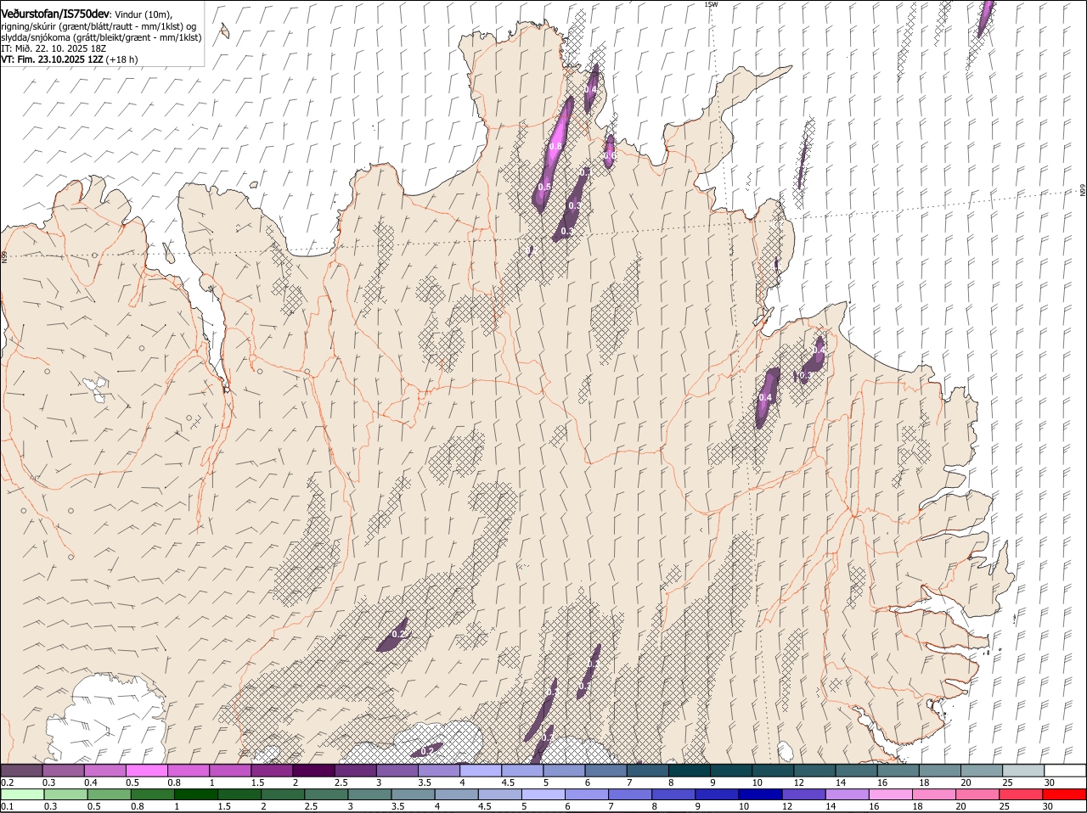Viewport: 1087px width, 813px height.
Task: Choose lower legend swatch labeled 9
Action: pos(717,794)
